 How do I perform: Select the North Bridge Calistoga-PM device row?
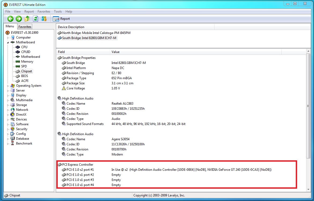click(x=94, y=33)
